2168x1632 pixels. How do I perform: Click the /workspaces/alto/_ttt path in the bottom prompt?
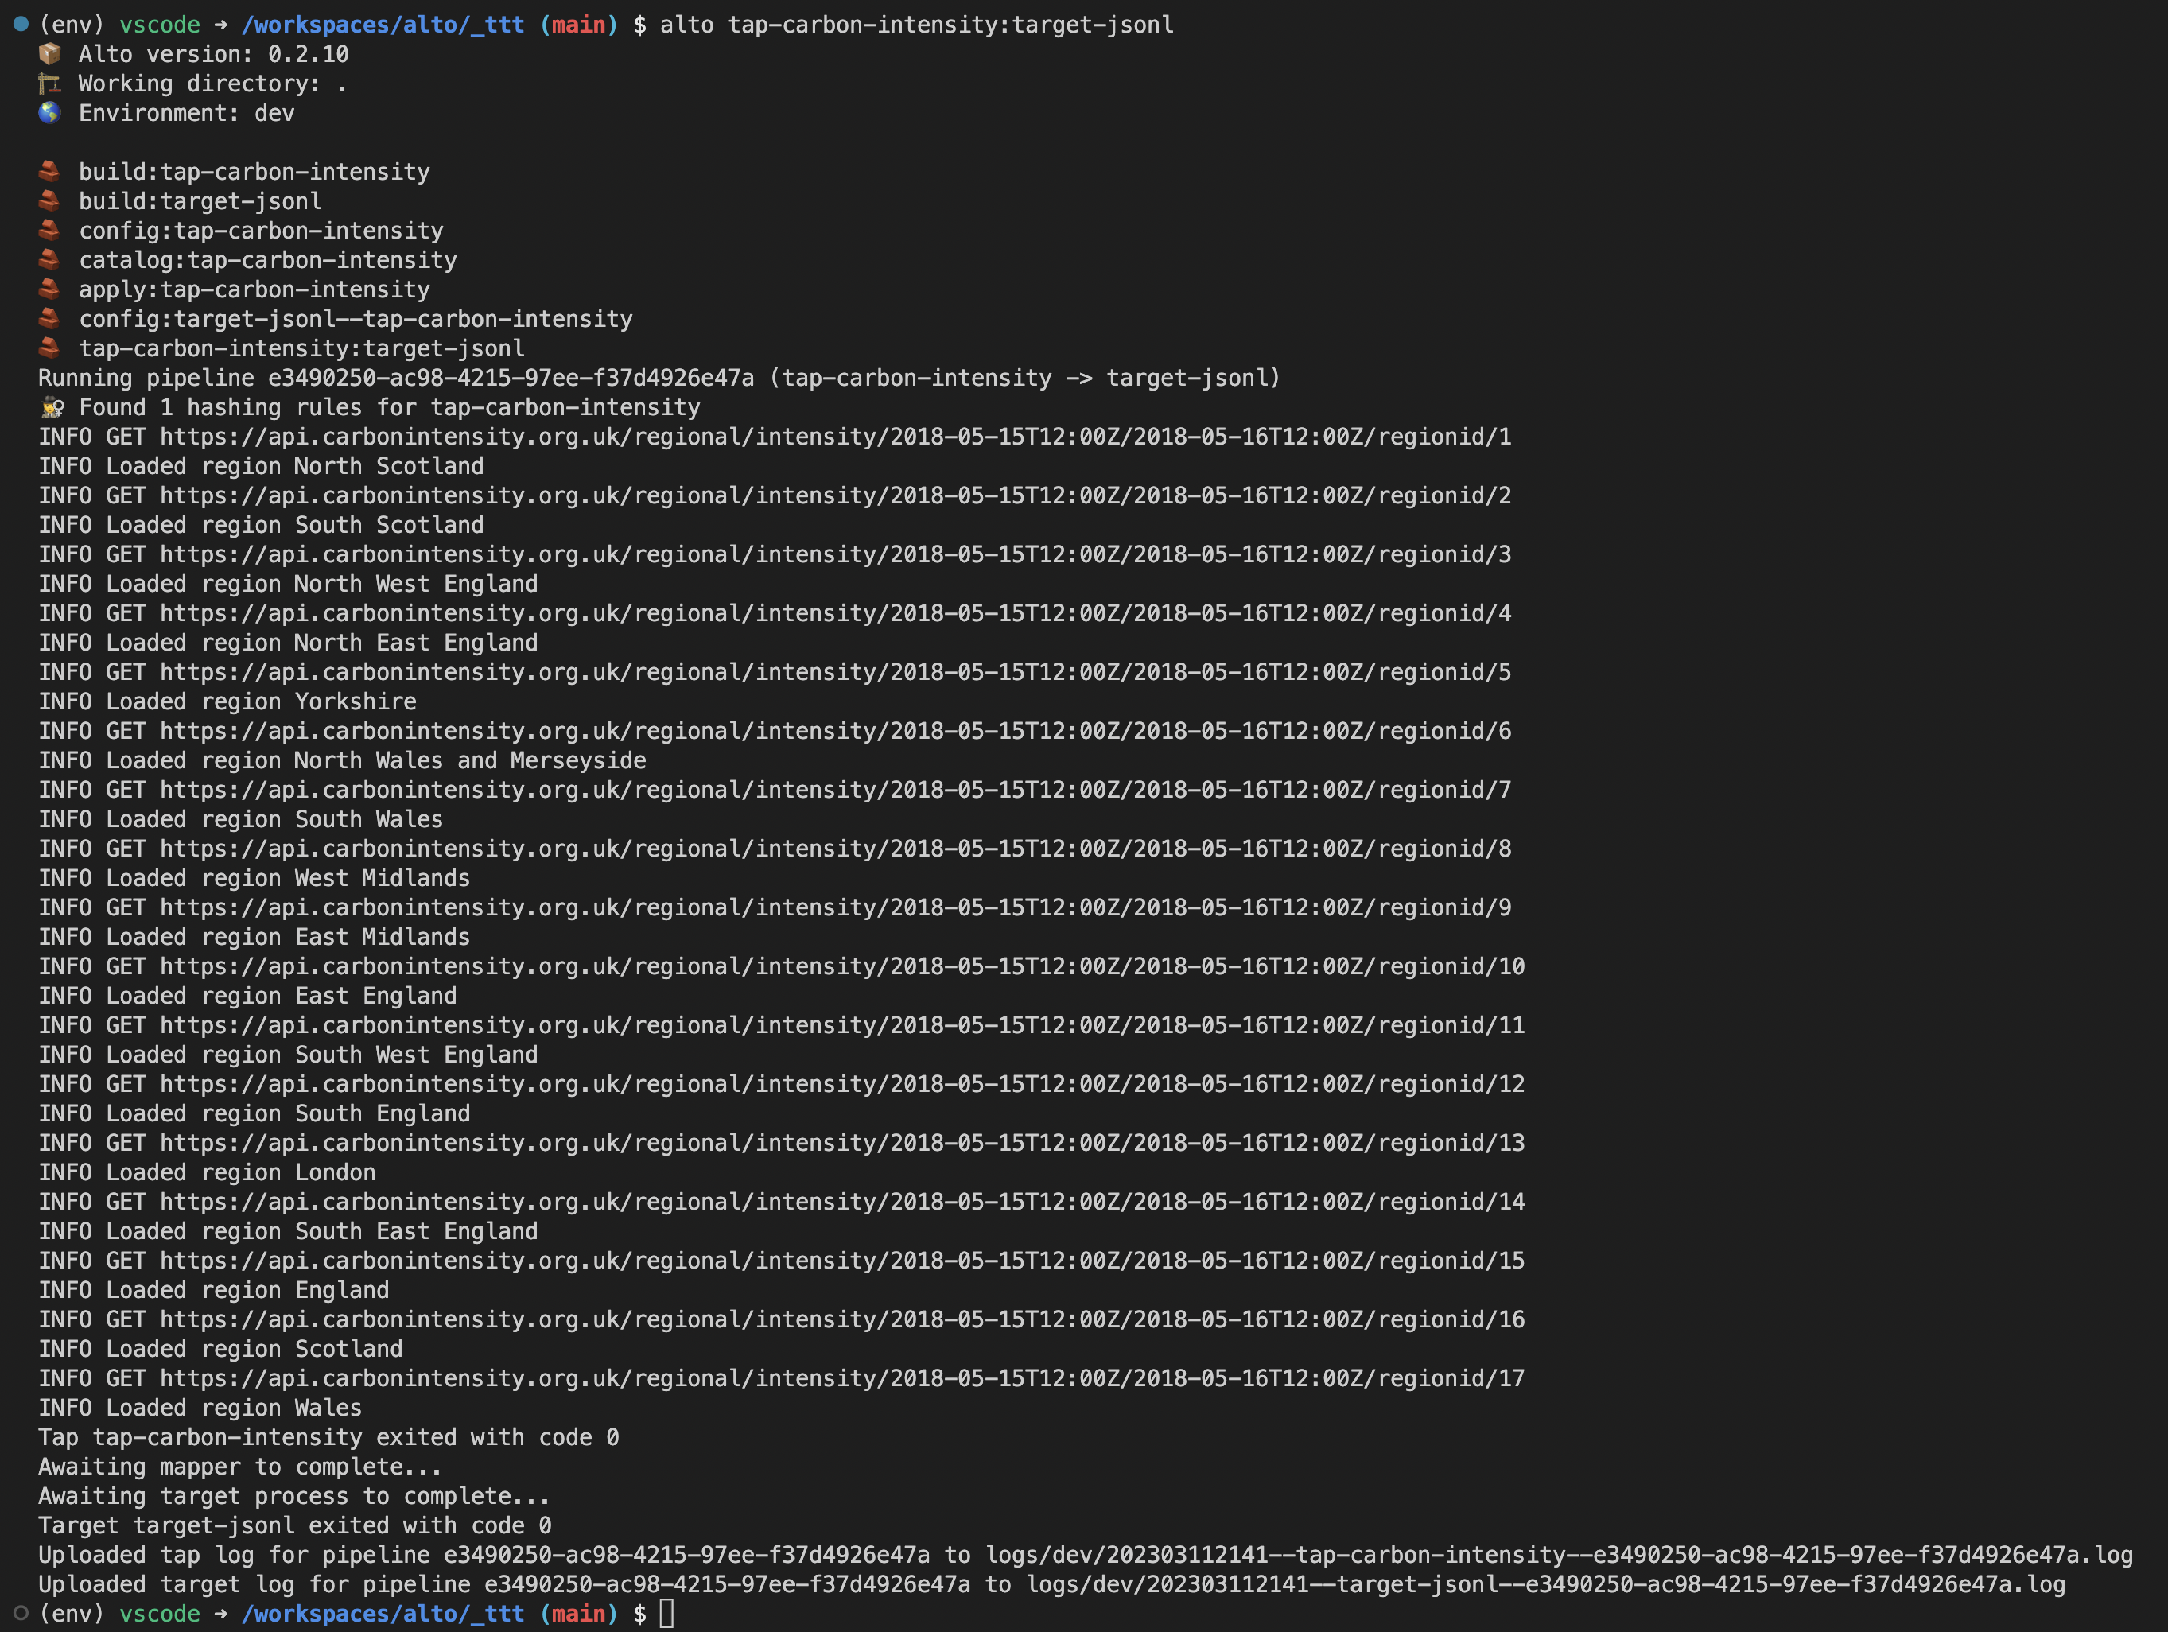(x=383, y=1614)
